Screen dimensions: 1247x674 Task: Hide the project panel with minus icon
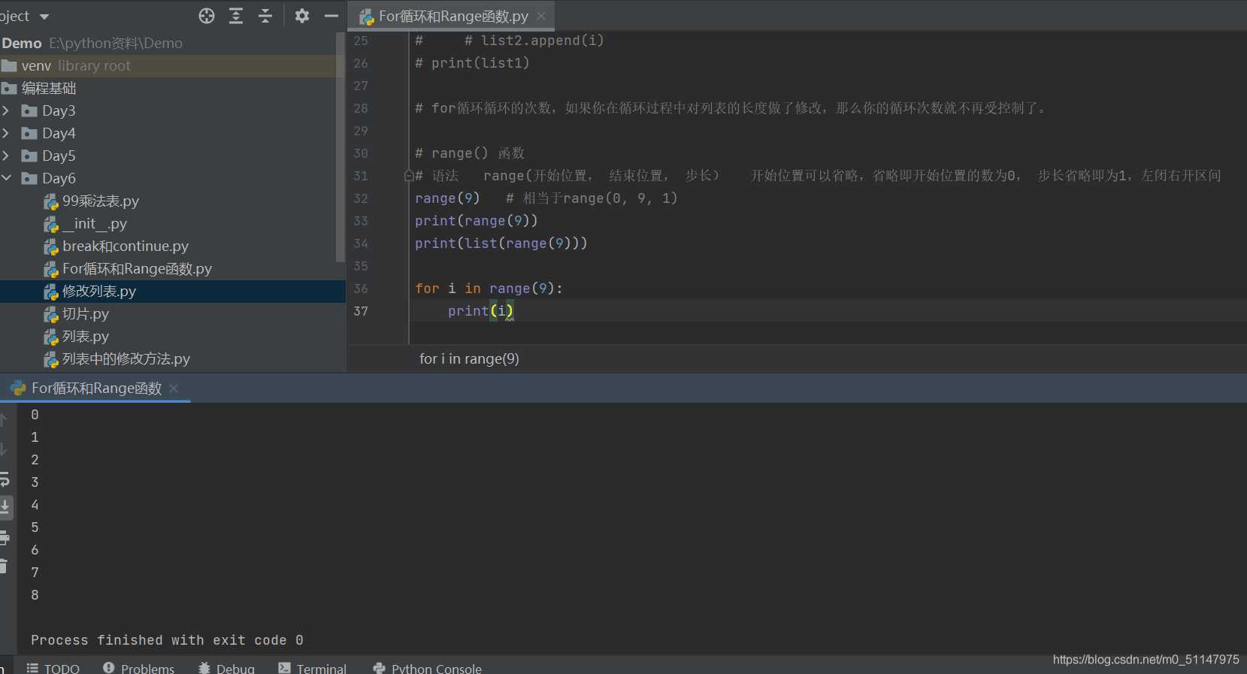[331, 16]
